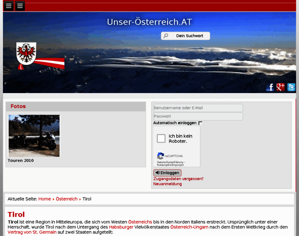Open the Twitter social icon
Viewport: 299px width, 236px height.
tap(291, 87)
